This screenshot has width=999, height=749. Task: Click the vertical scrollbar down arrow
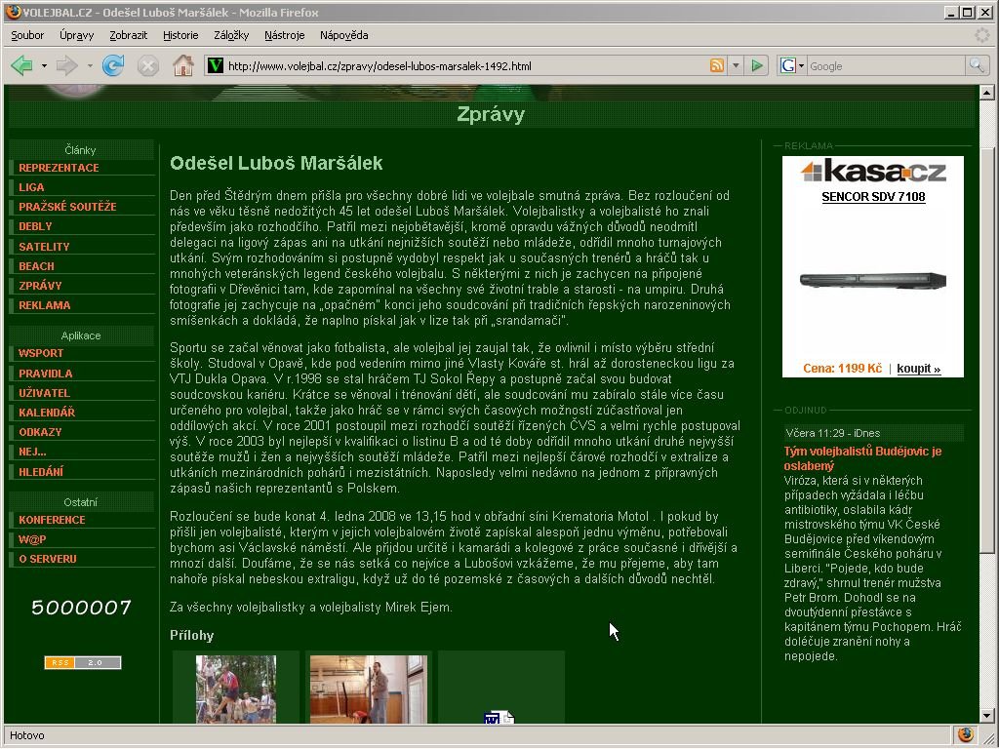(x=986, y=715)
